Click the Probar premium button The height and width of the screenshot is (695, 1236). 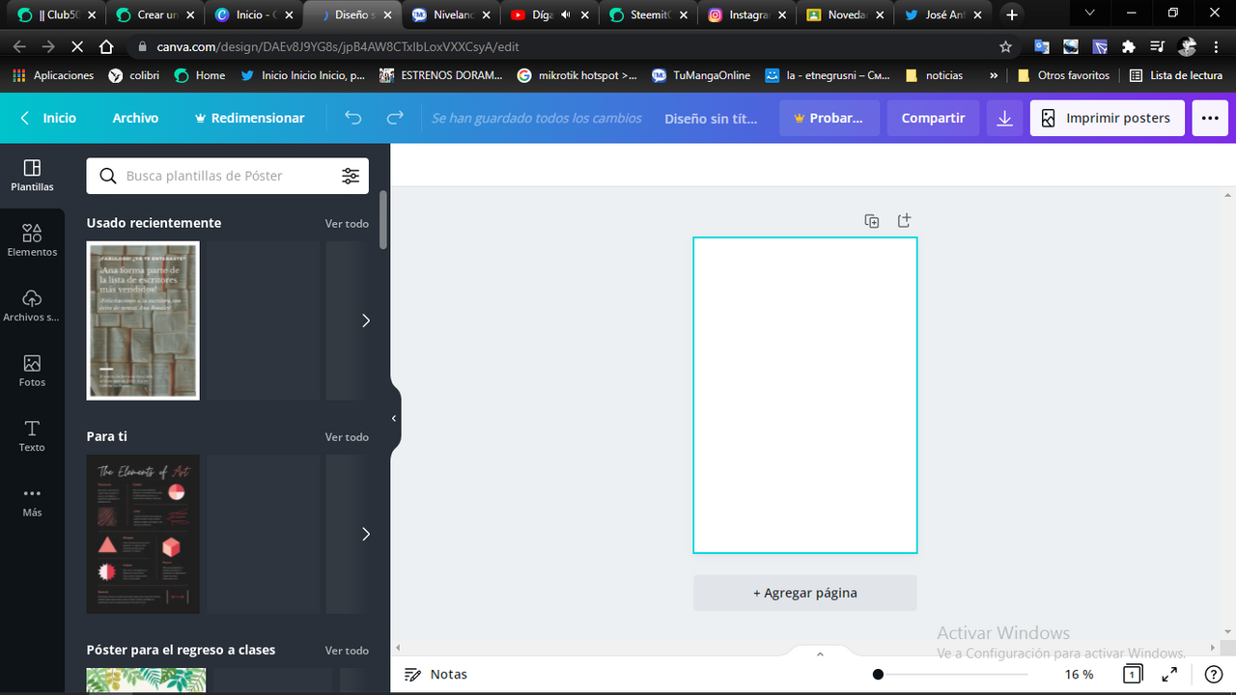click(x=829, y=118)
